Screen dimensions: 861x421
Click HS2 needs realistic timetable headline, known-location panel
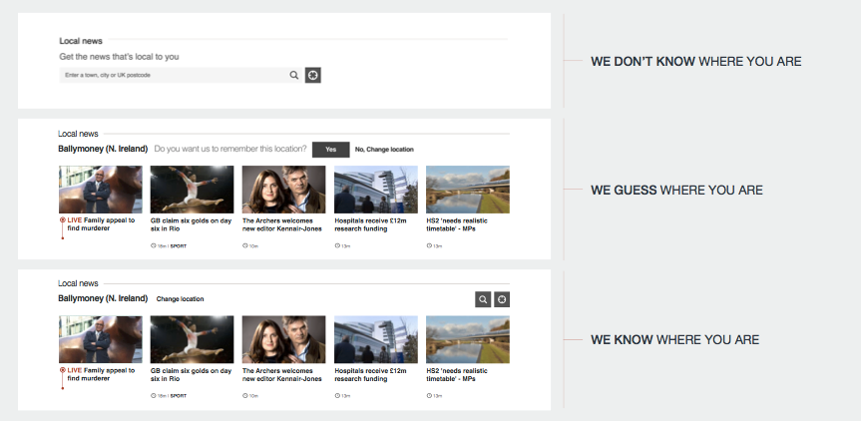pos(457,374)
